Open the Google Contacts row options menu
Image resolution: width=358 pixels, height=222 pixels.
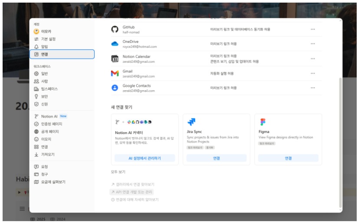point(313,88)
